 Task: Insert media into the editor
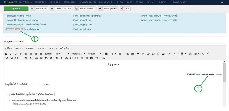coord(16,58)
